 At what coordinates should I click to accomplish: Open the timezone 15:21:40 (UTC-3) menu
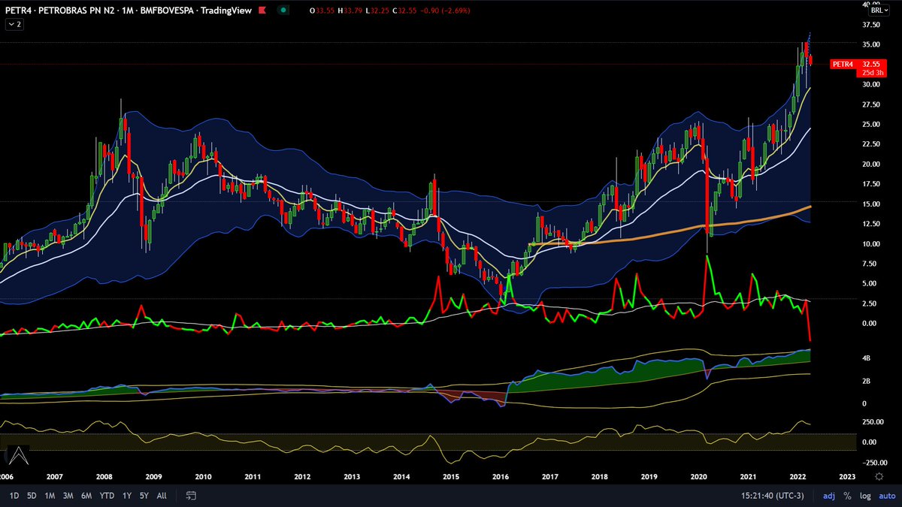pos(774,496)
